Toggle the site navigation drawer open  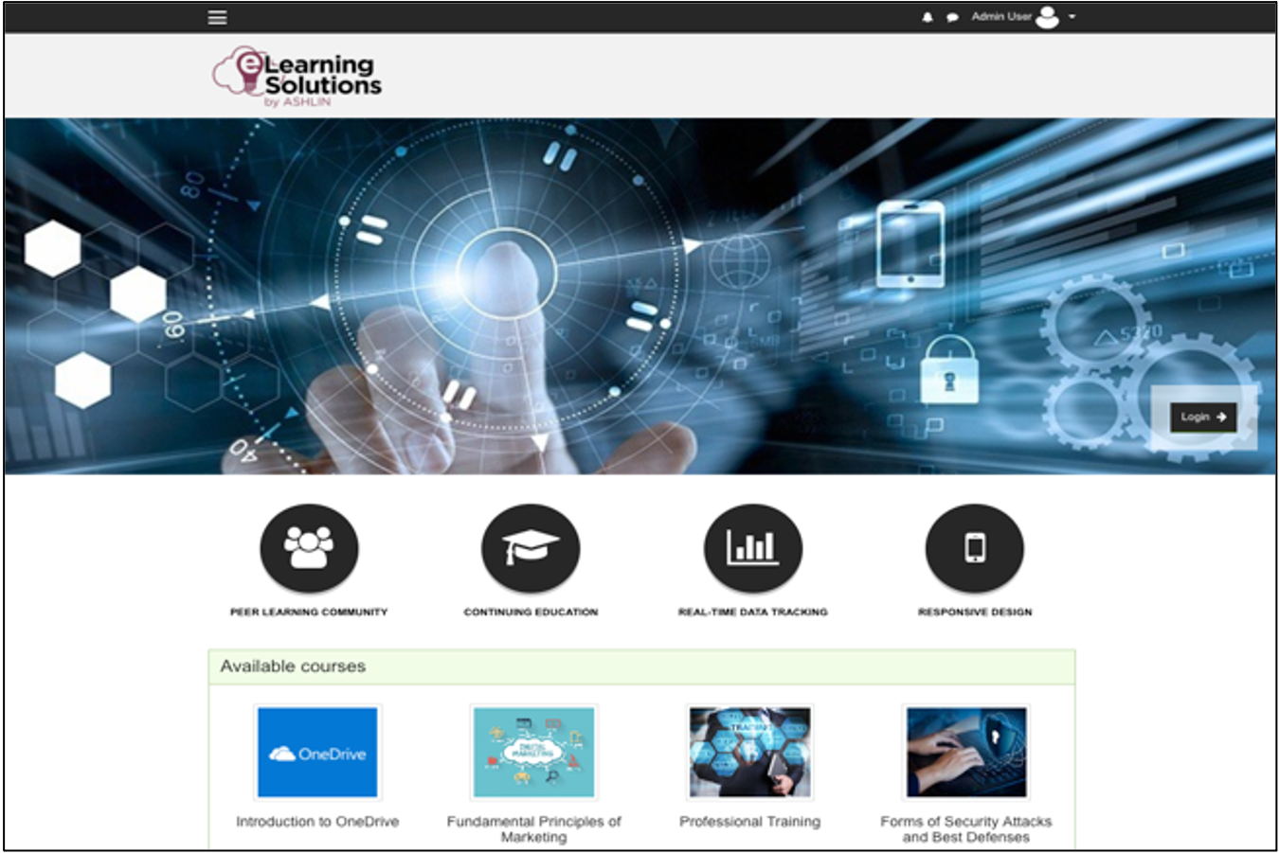tap(216, 16)
